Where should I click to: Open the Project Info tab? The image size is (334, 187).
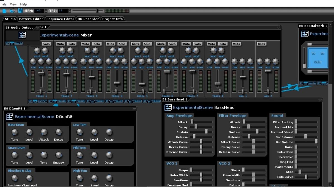(112, 19)
